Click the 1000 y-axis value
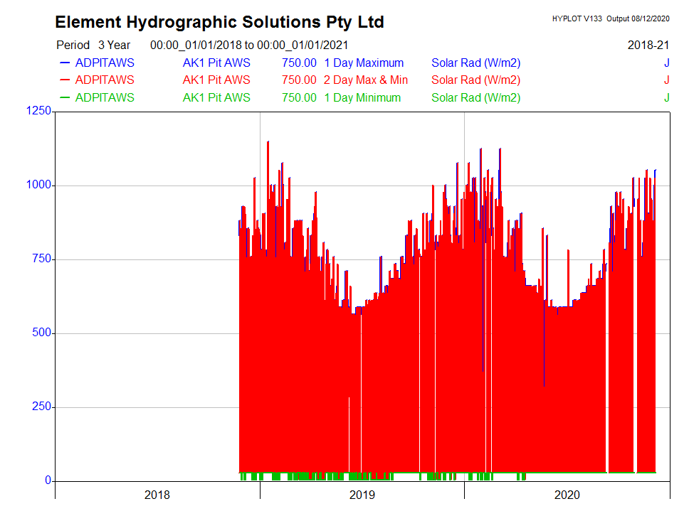 click(38, 185)
